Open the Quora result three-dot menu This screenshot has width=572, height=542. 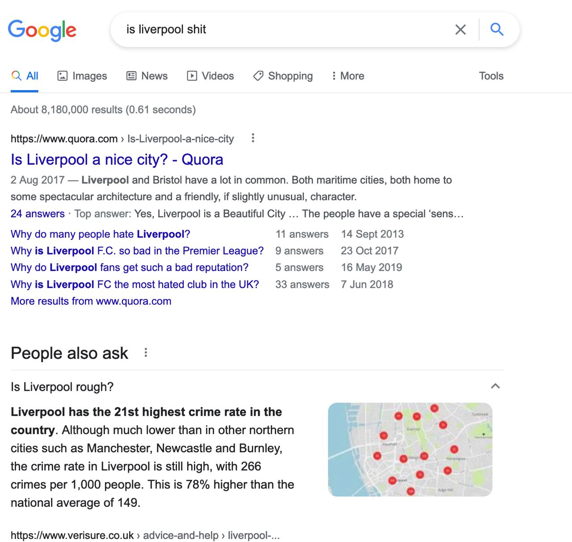(253, 138)
